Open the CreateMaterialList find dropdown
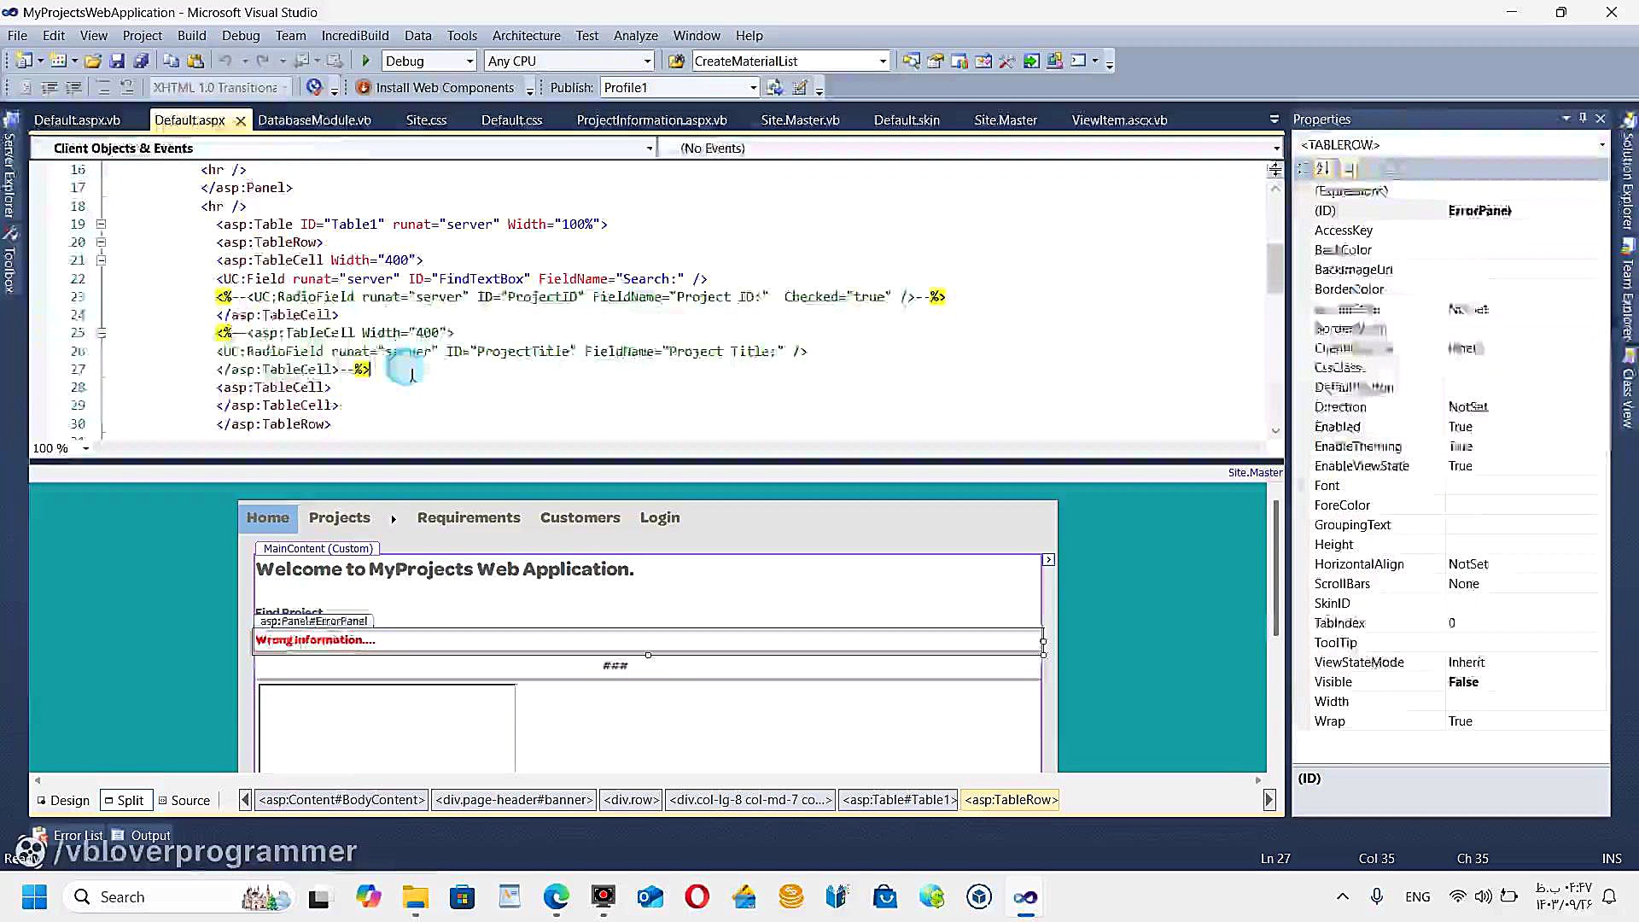1639x922 pixels. [883, 61]
